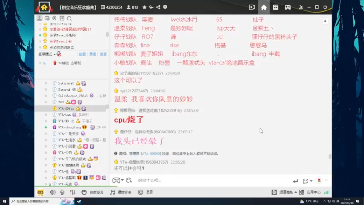
Task: Open the audio mixer sliders icon
Action: [72, 192]
